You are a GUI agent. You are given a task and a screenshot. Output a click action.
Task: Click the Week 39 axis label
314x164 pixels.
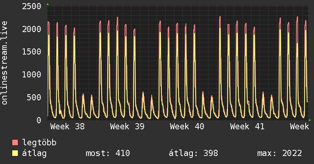click(x=127, y=127)
